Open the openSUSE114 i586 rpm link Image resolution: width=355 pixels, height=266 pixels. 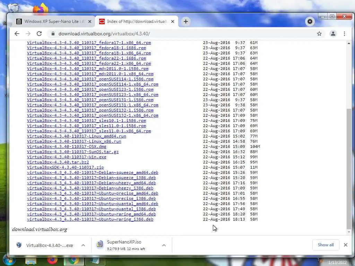pos(90,79)
